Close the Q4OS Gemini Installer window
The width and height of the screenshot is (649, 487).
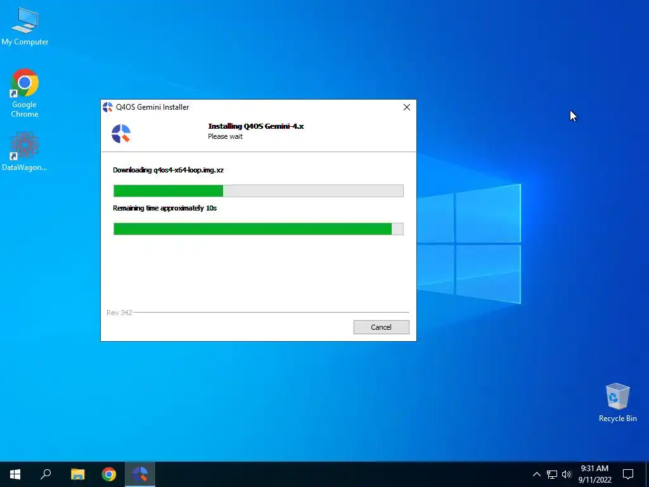coord(407,107)
